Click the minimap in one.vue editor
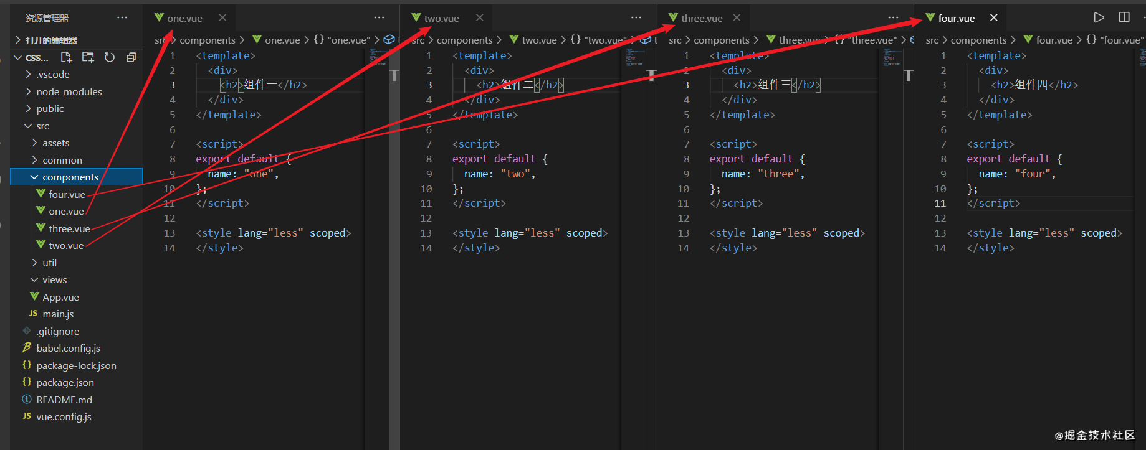1146x450 pixels. (x=377, y=57)
